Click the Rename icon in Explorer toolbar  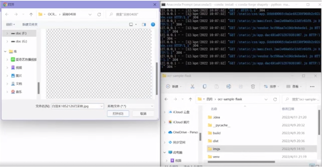pos(229,86)
